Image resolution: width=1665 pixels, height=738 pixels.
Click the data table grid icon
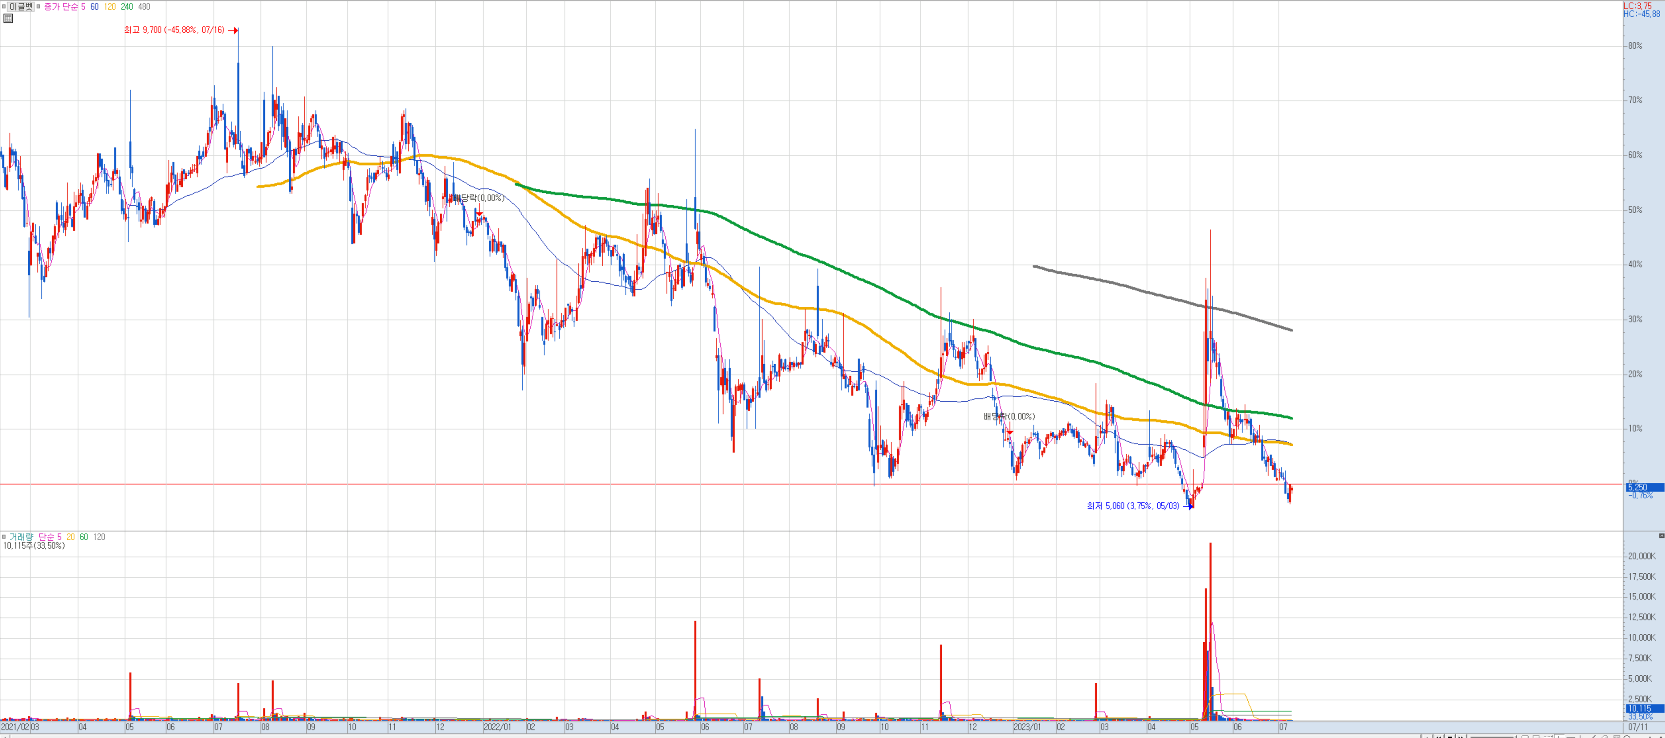pos(8,18)
